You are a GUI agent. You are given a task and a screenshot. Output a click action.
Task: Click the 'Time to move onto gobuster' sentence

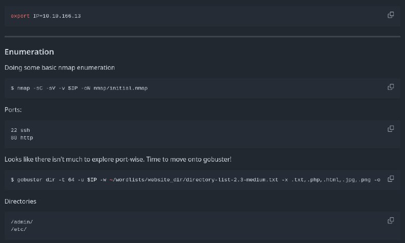point(189,159)
